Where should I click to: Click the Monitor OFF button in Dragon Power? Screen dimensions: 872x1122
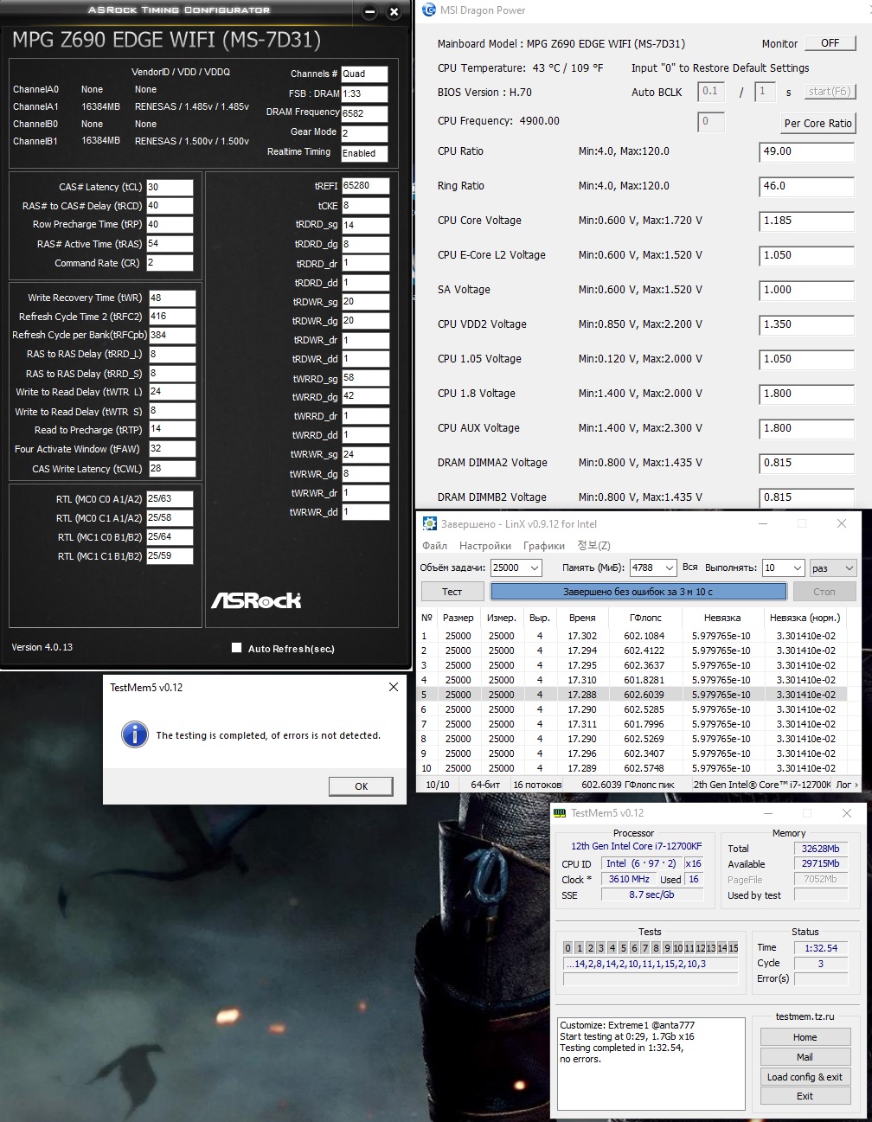(830, 43)
